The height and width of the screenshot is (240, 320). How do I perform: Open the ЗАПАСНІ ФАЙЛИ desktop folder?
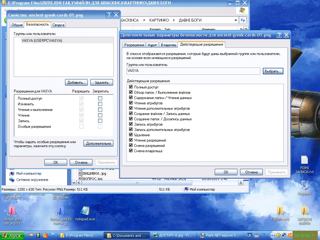click(304, 211)
